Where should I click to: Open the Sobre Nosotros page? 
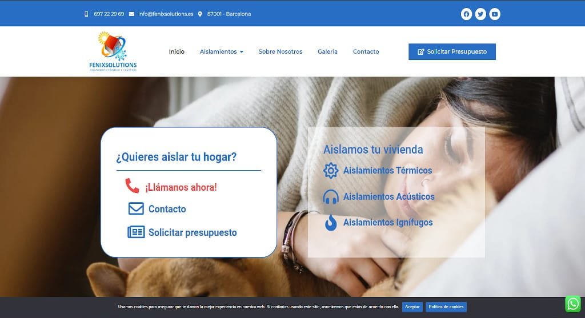point(280,51)
